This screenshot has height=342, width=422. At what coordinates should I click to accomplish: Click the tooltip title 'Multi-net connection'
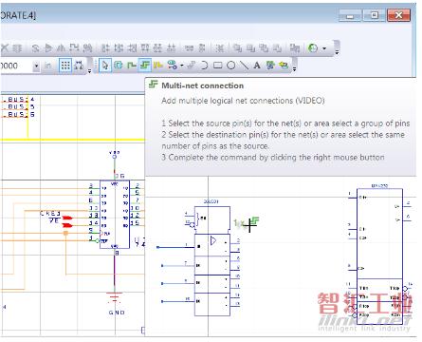(203, 85)
